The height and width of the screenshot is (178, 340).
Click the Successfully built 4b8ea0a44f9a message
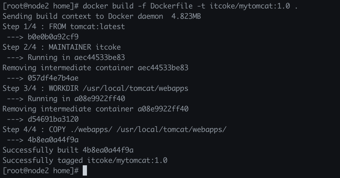point(68,150)
